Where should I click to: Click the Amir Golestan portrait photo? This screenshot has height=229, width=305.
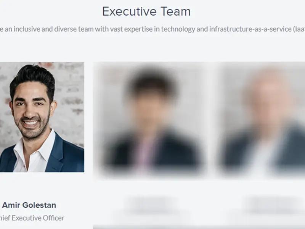click(x=42, y=117)
